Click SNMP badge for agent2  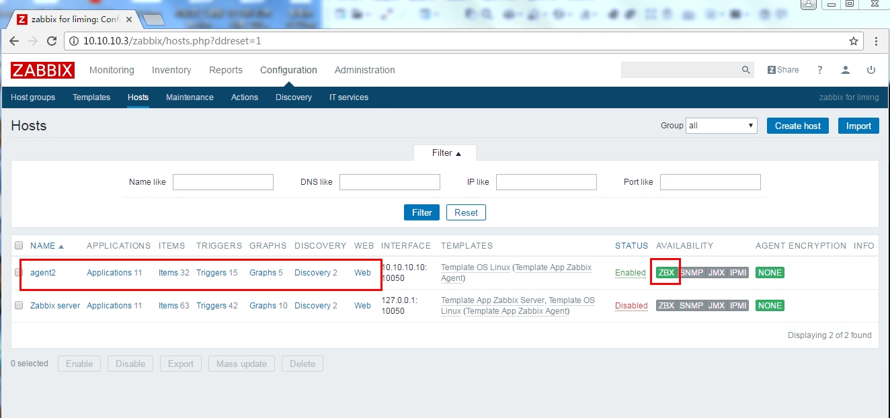pos(691,273)
